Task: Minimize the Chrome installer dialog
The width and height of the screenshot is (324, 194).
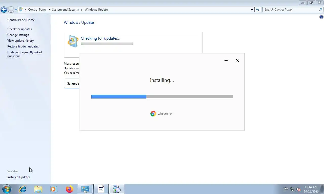Action: (226, 60)
